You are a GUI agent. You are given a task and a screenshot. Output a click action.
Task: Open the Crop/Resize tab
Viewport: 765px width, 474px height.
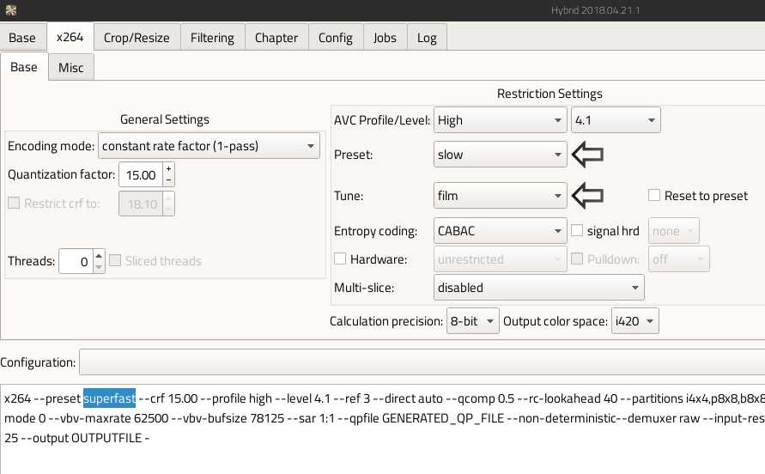137,38
